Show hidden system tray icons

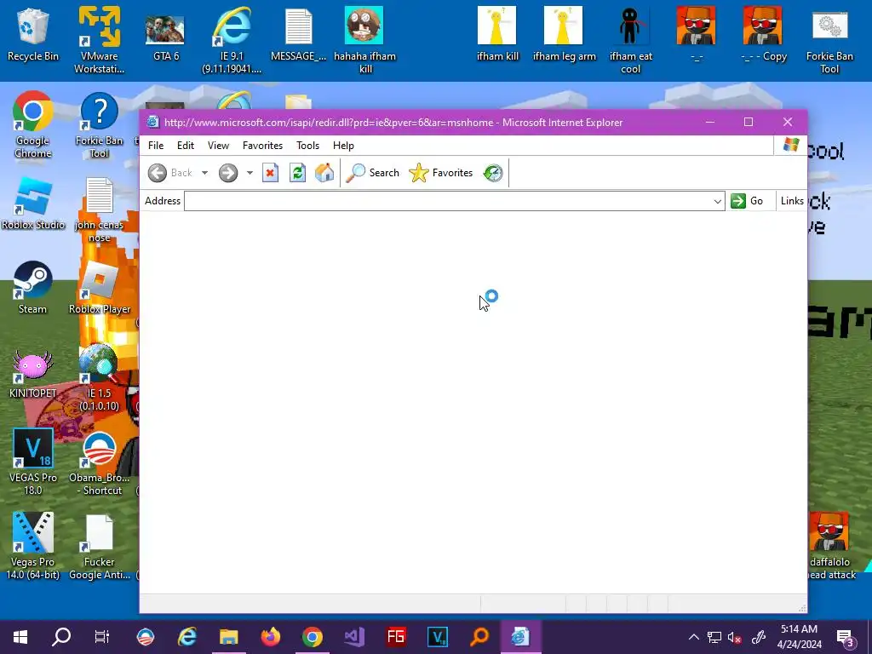coord(693,637)
